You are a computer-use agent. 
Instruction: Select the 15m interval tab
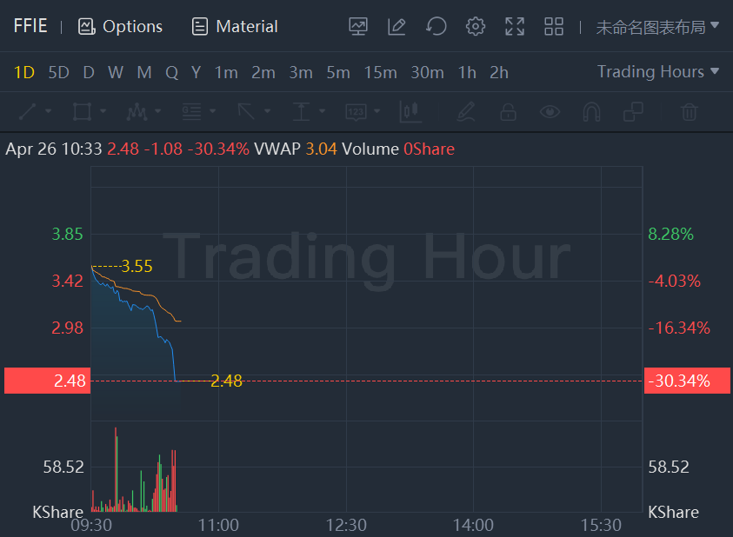(x=380, y=72)
